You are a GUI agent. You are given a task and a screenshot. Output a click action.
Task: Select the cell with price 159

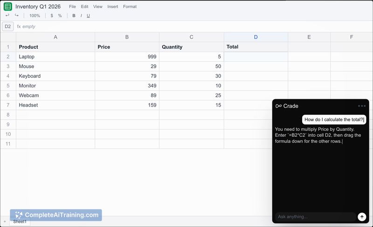coord(127,105)
